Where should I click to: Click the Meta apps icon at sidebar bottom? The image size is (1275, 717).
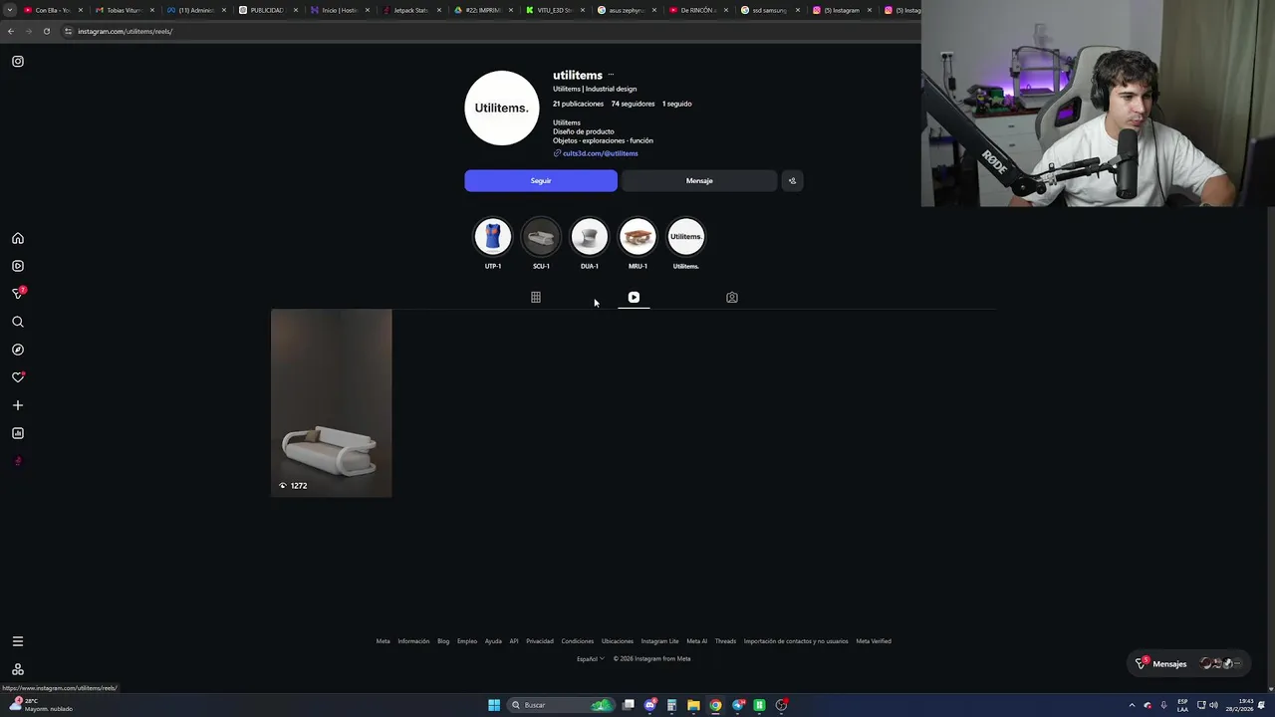[18, 669]
